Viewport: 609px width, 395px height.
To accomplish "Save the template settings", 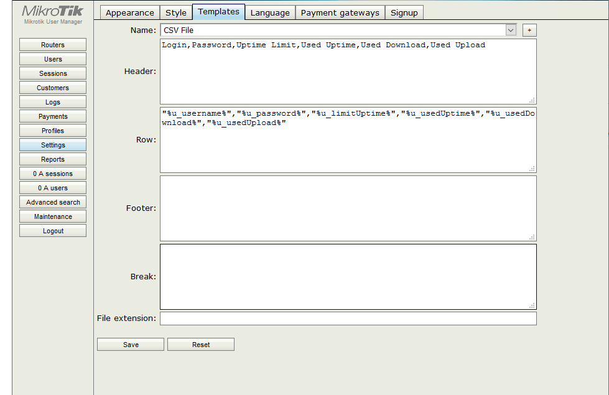I will [x=131, y=345].
